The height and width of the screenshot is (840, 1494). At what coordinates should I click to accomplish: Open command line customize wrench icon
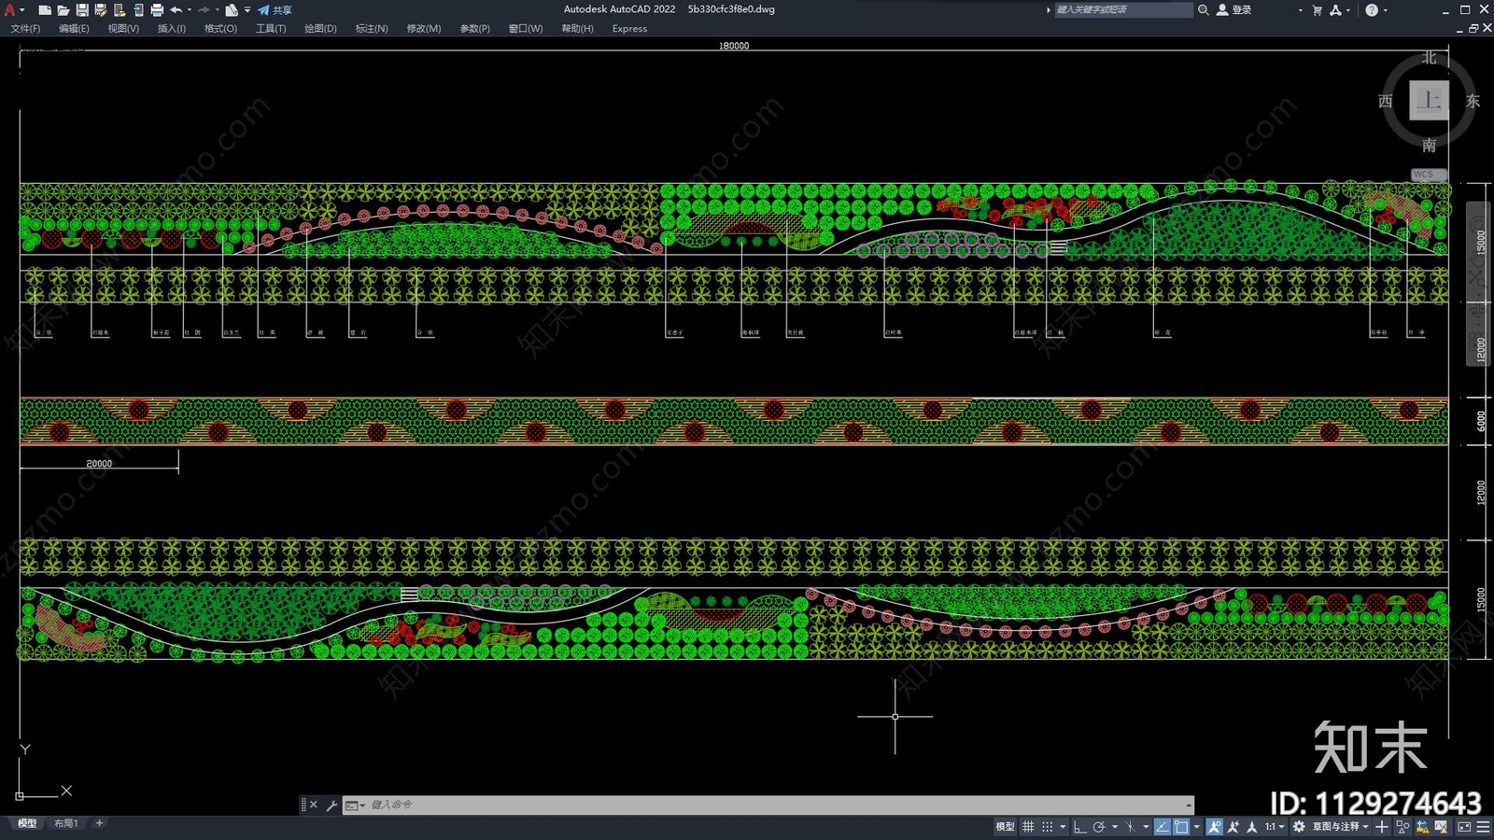[x=331, y=805]
